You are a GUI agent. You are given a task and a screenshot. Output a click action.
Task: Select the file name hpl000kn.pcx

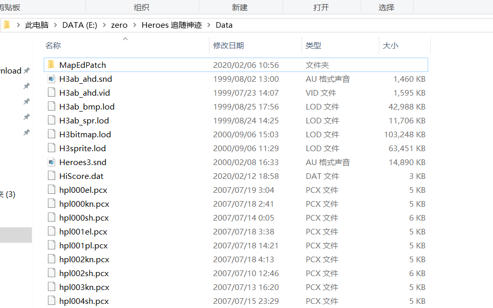[84, 204]
